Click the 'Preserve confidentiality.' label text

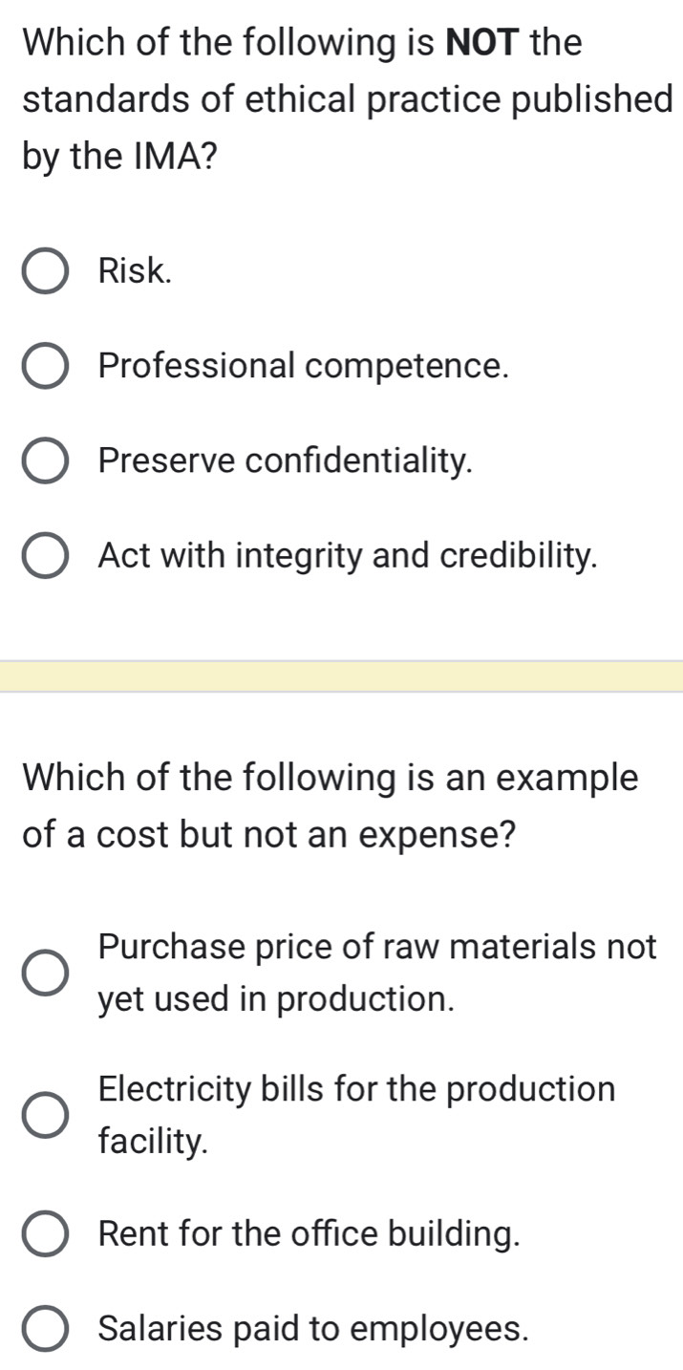[x=286, y=461]
